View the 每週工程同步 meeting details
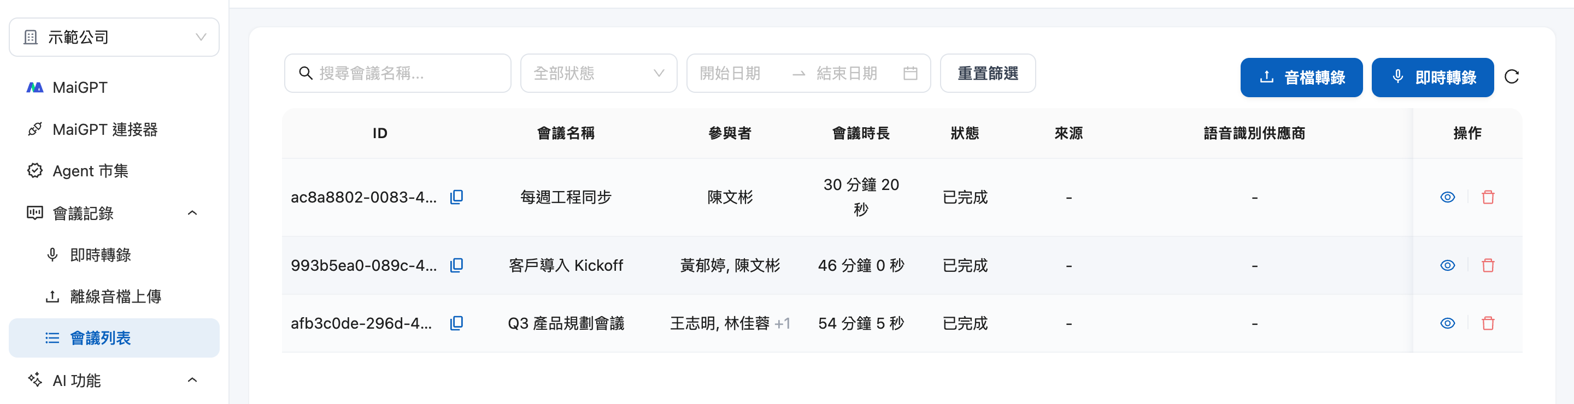Screen dimensions: 1574x404 (1448, 197)
